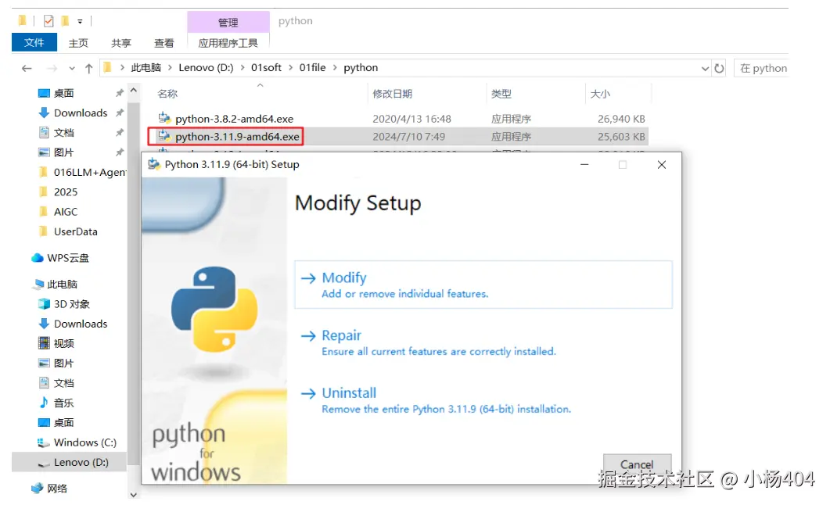Select file python-3.11.9-amd64.exe
Screen dimensions: 830x505
point(237,137)
